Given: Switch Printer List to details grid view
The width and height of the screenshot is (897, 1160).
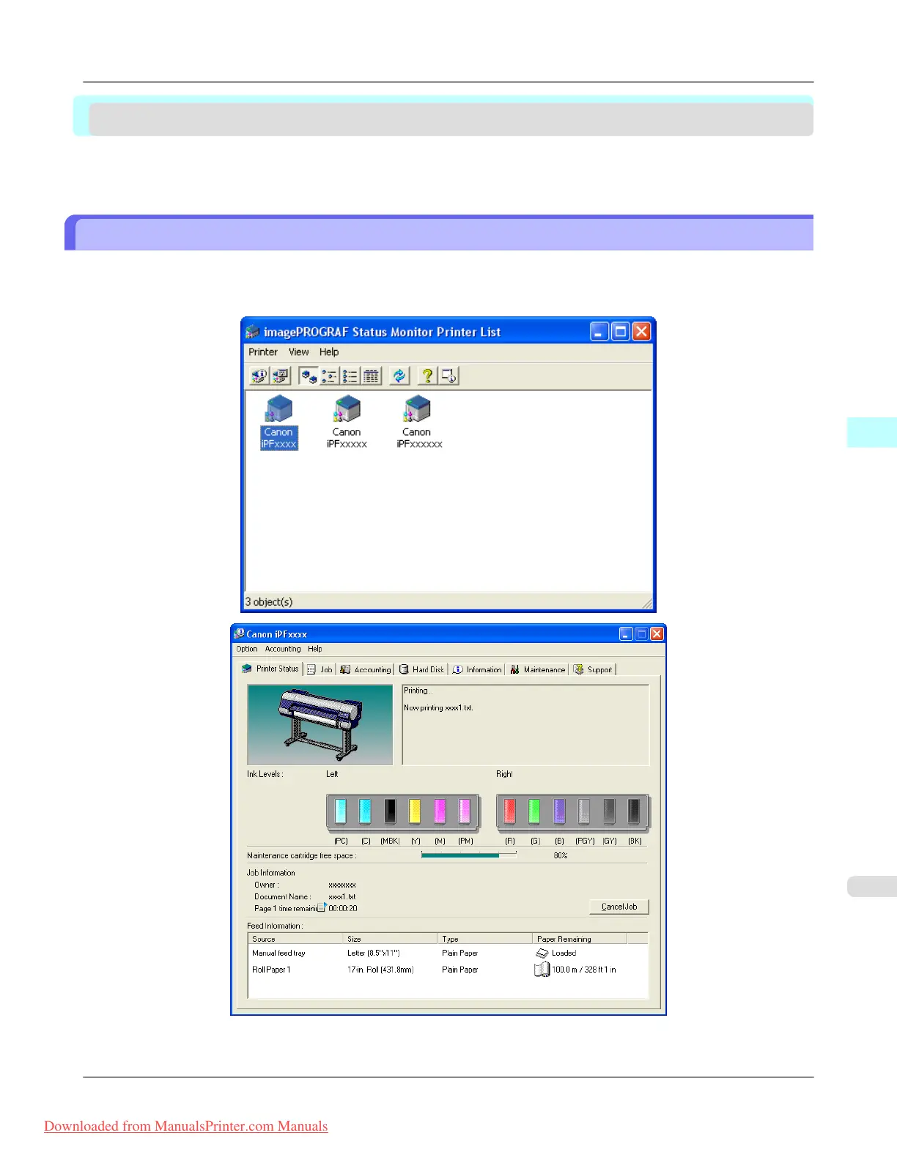Looking at the screenshot, I should click(372, 376).
